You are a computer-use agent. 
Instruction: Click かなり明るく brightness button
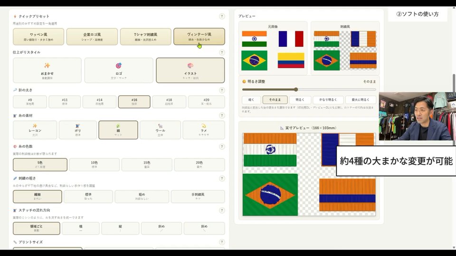click(x=328, y=100)
